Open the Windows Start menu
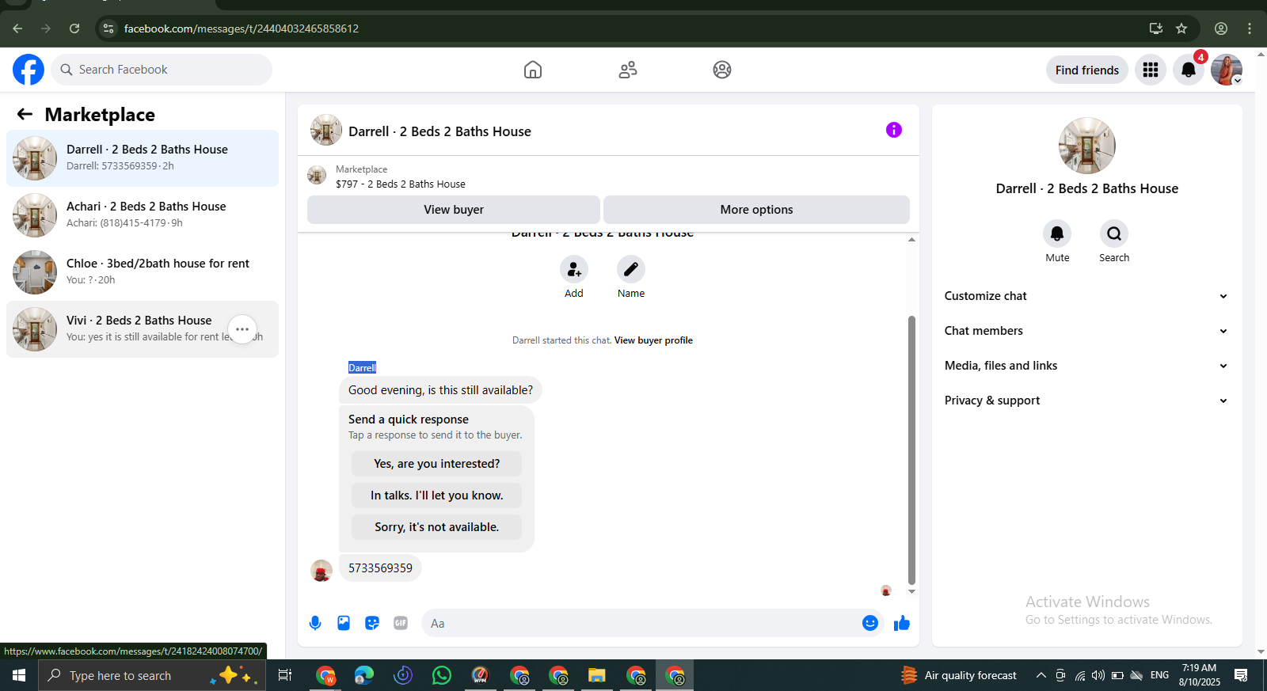 click(19, 675)
